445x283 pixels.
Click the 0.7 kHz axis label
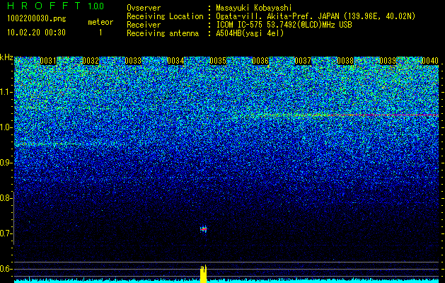[6, 233]
